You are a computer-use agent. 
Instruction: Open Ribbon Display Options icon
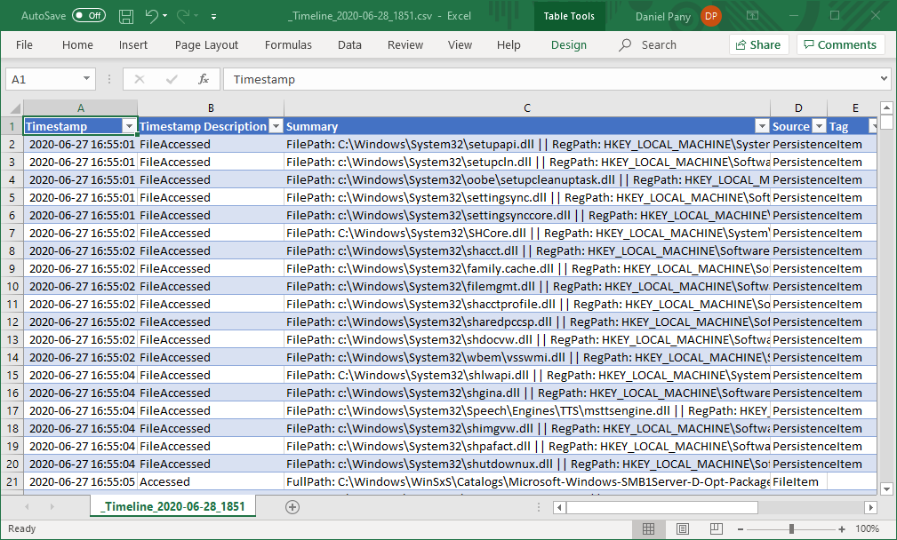(x=752, y=15)
